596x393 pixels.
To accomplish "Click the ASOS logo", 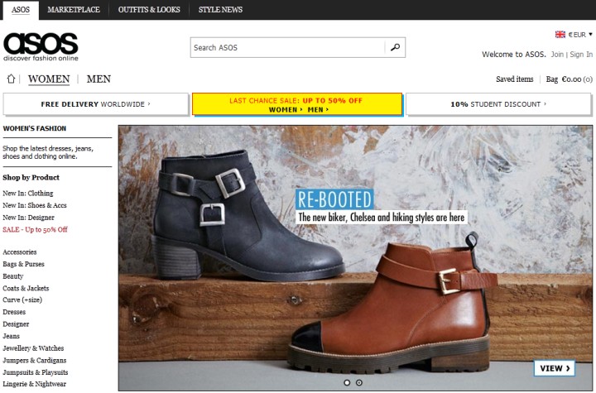I will pyautogui.click(x=41, y=46).
